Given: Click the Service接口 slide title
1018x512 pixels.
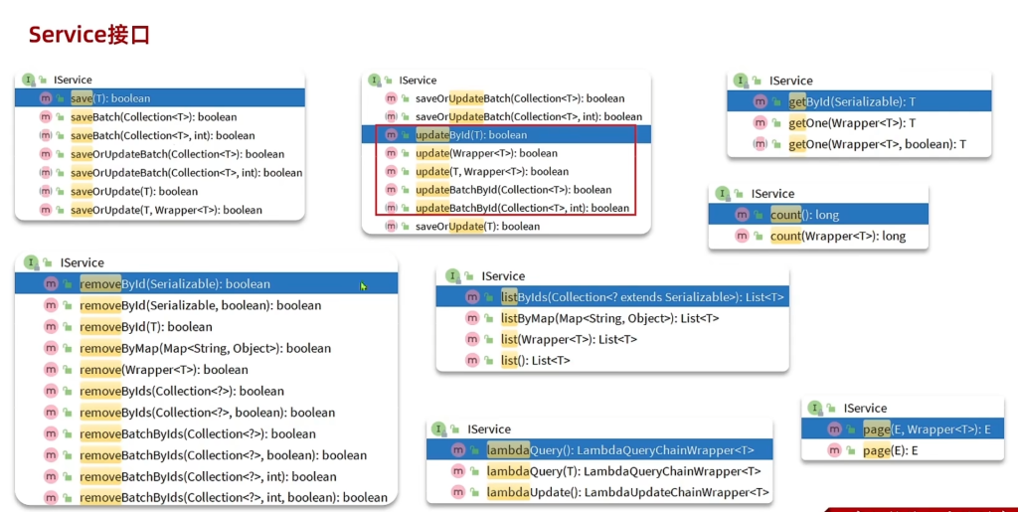Looking at the screenshot, I should point(89,35).
